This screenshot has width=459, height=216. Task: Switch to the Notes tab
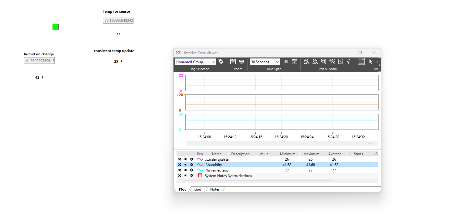[215, 189]
